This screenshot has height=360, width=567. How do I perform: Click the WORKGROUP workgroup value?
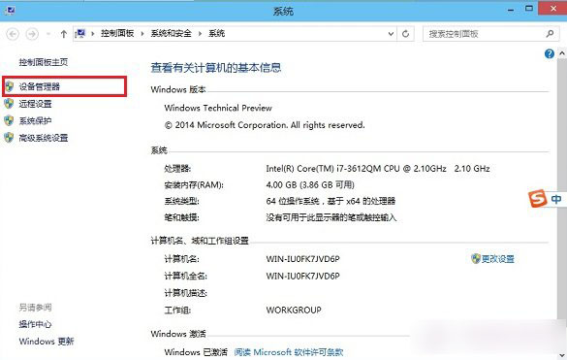[x=294, y=310]
